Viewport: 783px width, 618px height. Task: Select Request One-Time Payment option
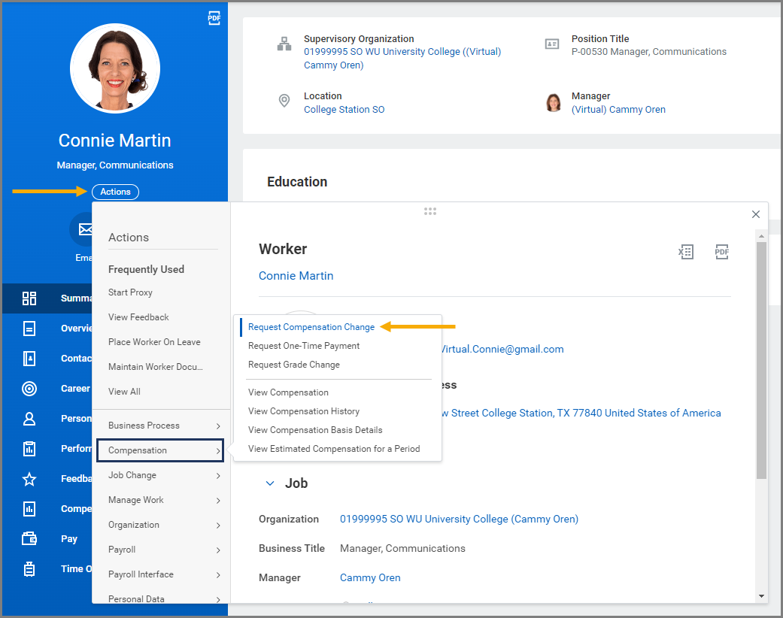point(304,346)
